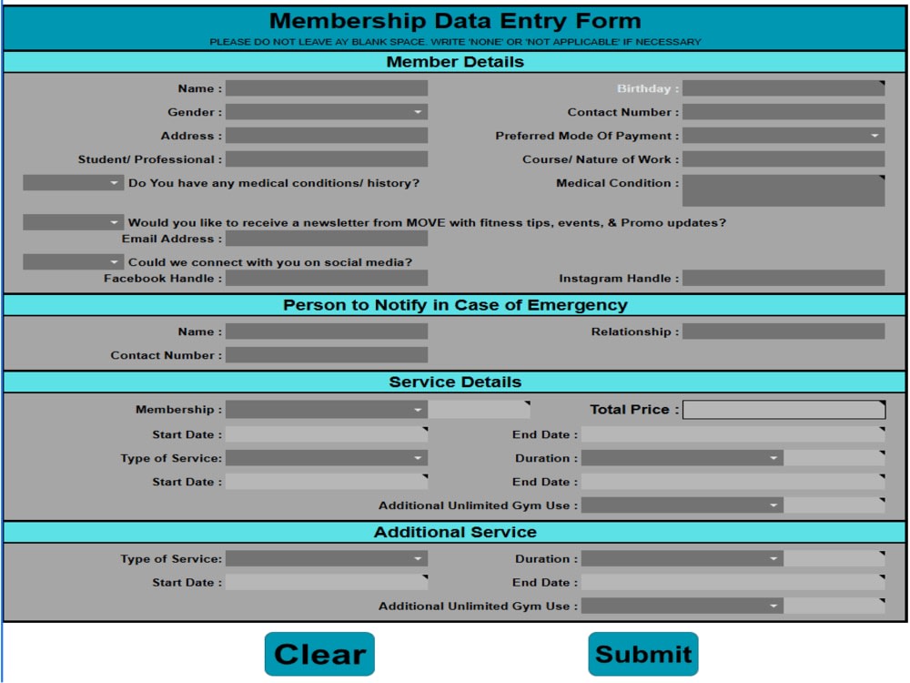Open Additional Service Unlimited Gym Use dropdown
Image resolution: width=910 pixels, height=683 pixels.
pyautogui.click(x=682, y=606)
